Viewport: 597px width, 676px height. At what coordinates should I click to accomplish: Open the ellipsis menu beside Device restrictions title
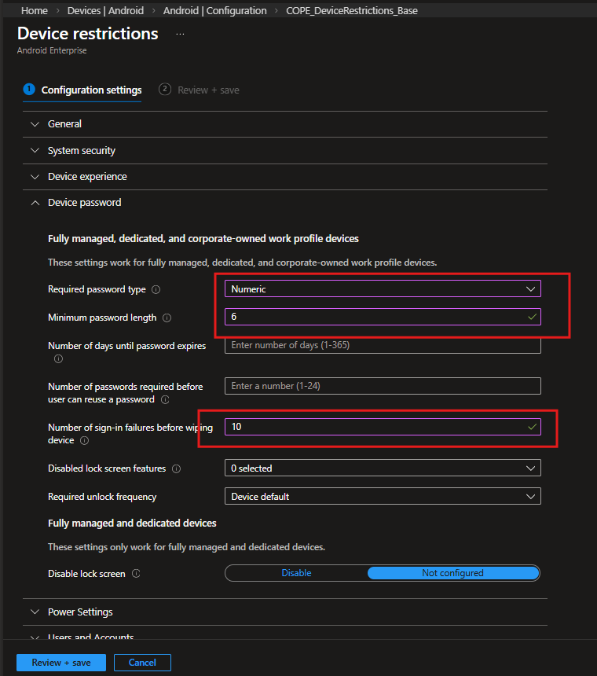(180, 35)
